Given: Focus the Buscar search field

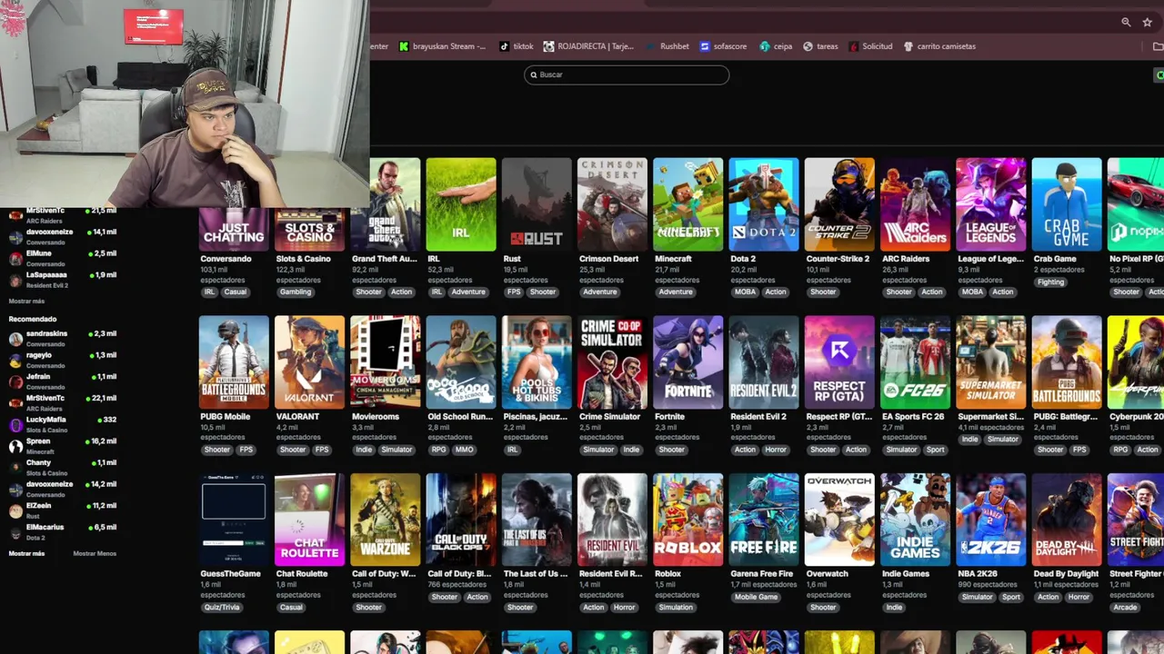Looking at the screenshot, I should click(x=627, y=74).
